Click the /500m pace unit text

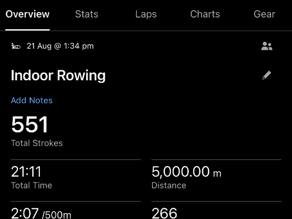tap(56, 215)
